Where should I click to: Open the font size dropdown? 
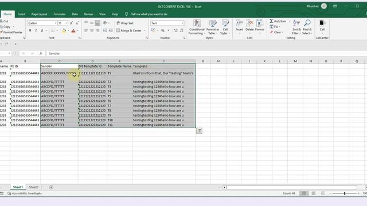[x=67, y=23]
